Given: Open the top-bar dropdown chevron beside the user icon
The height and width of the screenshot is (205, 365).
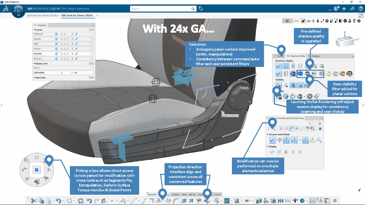Looking at the screenshot, I should pyautogui.click(x=330, y=10).
